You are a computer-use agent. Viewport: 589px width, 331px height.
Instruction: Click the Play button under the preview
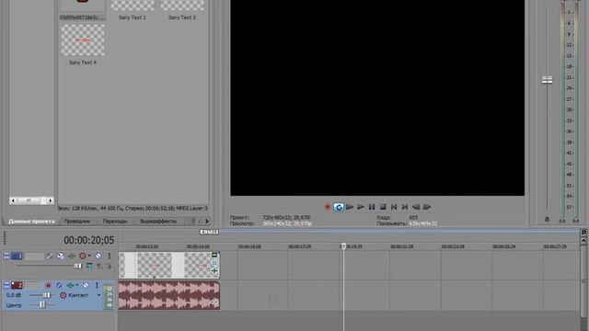361,207
